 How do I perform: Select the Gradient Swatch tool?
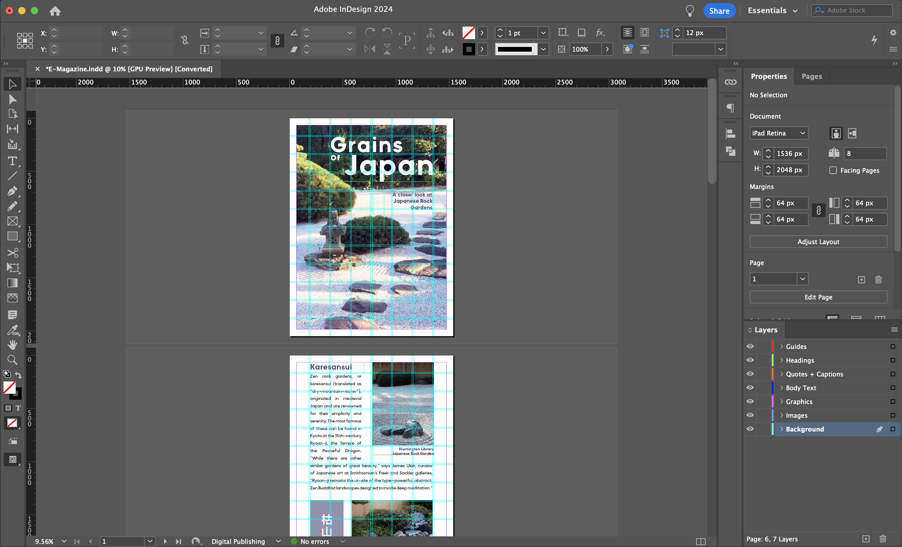(13, 283)
